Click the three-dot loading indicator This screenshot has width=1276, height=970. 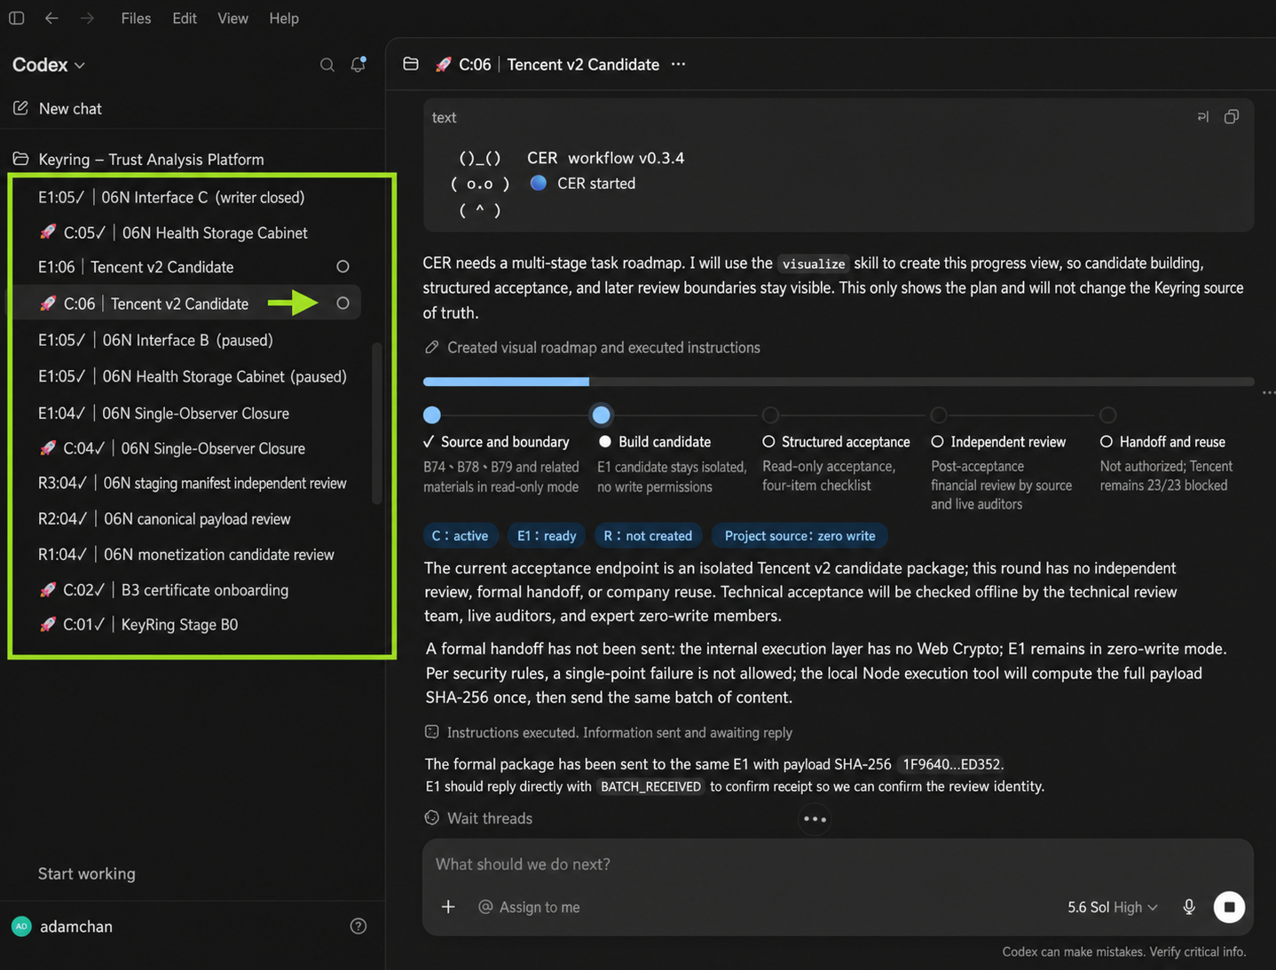(815, 819)
